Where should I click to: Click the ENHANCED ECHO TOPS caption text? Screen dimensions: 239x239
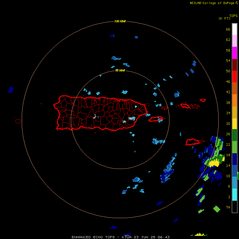93,237
